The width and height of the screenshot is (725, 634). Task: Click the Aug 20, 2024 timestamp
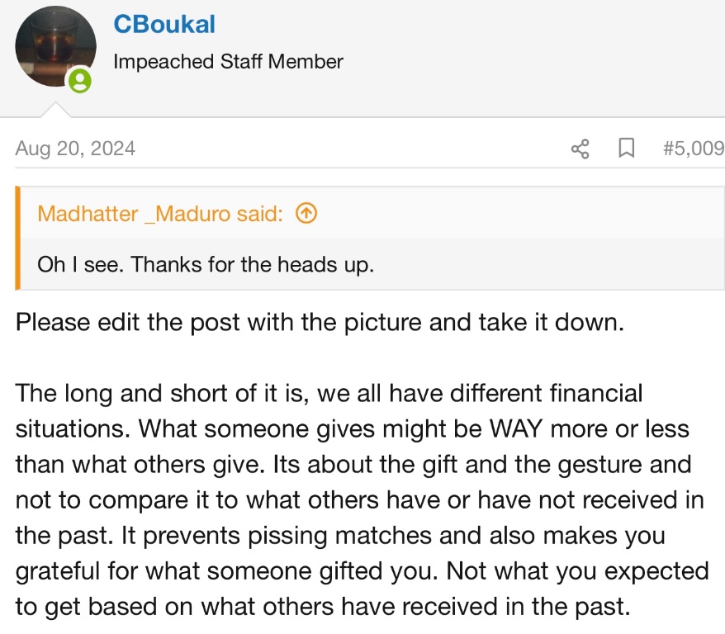tap(75, 149)
